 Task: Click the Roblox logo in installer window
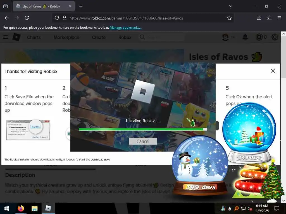[x=143, y=91]
